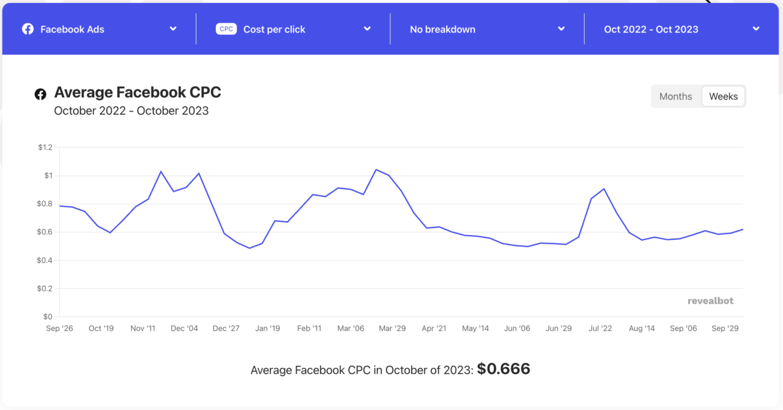Click the CPC badge icon
Screen dimensions: 783x410
click(226, 29)
